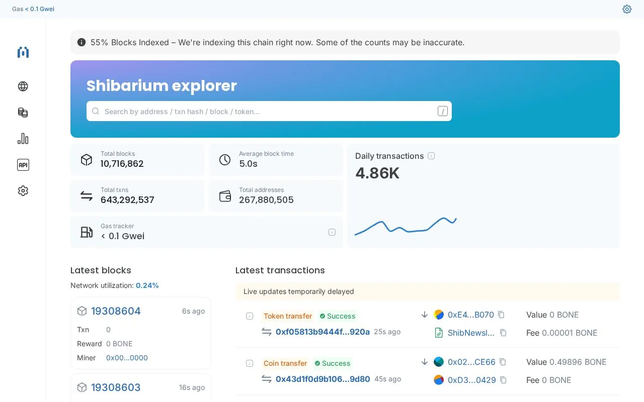The width and height of the screenshot is (644, 402).
Task: Open the Tokens coins icon in sidebar
Action: [x=23, y=113]
